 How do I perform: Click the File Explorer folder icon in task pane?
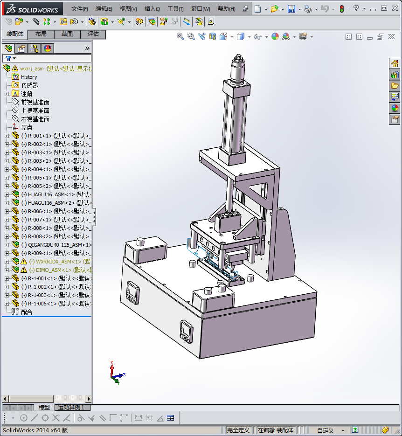[395, 86]
